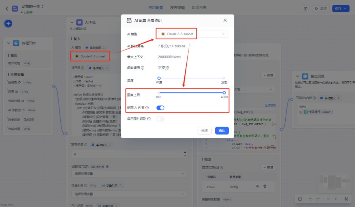
Task: Zoom in the canvas with plus icon
Action: coord(336,199)
